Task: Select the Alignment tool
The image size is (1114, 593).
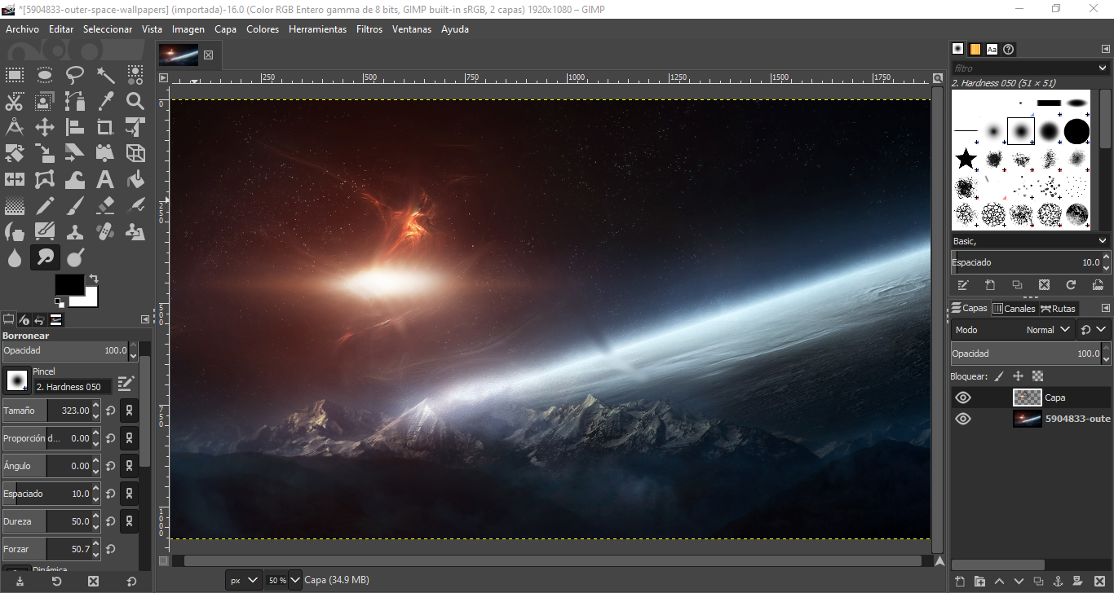Action: [x=75, y=127]
